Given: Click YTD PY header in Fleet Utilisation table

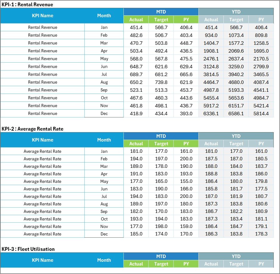Looking at the screenshot, I should (261, 264).
